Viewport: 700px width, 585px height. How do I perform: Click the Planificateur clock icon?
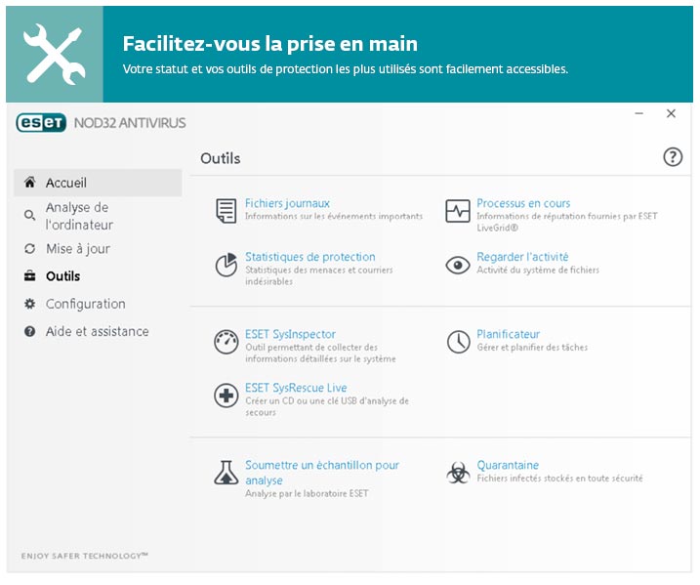click(x=457, y=341)
